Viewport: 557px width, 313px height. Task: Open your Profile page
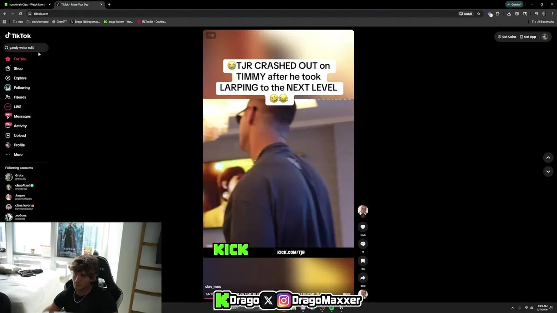(x=15, y=145)
